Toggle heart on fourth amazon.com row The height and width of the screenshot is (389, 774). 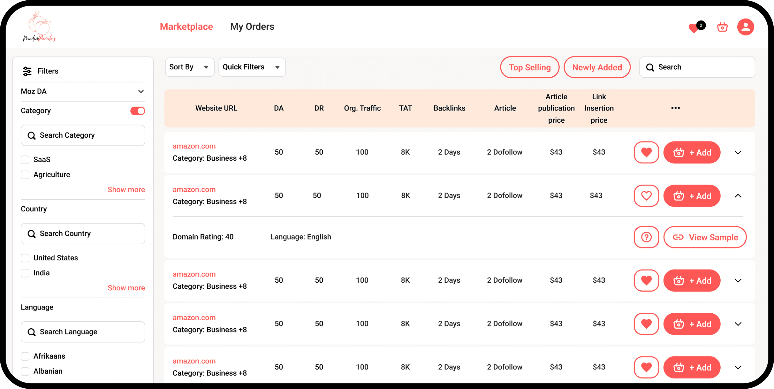pos(646,324)
